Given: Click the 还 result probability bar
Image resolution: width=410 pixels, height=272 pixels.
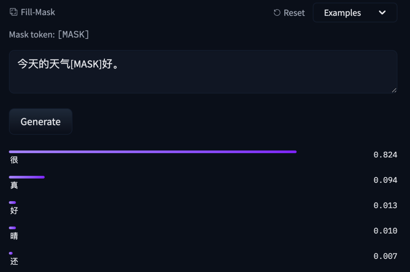Looking at the screenshot, I should tap(11, 253).
